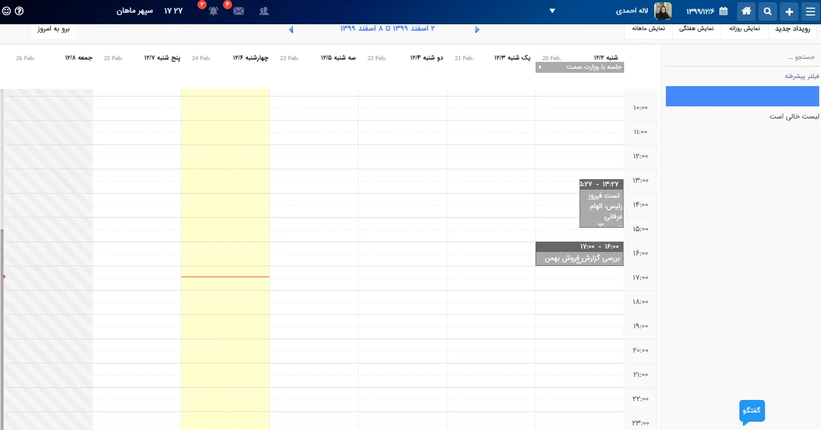Open the user avatar of لاله احمدی

tap(663, 11)
